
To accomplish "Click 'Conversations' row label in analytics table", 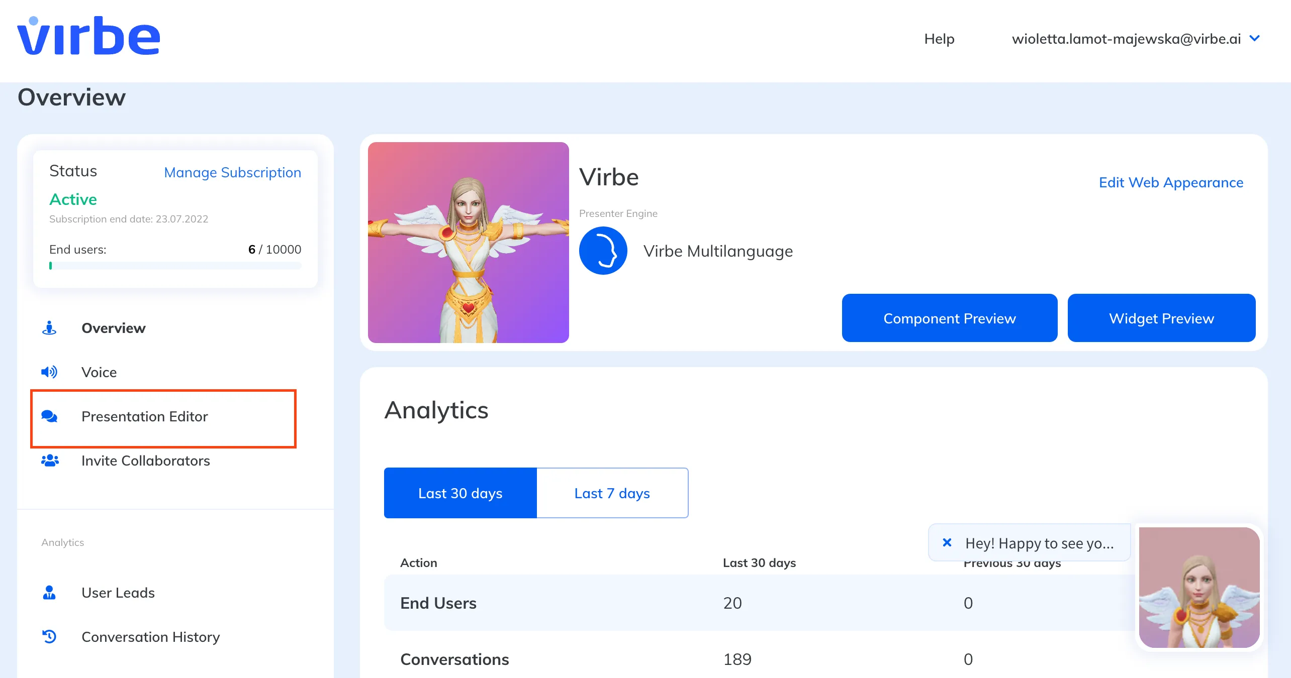I will [454, 659].
